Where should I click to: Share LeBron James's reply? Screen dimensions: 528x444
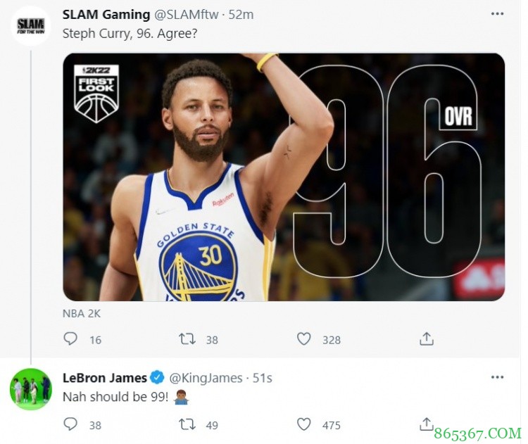(426, 423)
